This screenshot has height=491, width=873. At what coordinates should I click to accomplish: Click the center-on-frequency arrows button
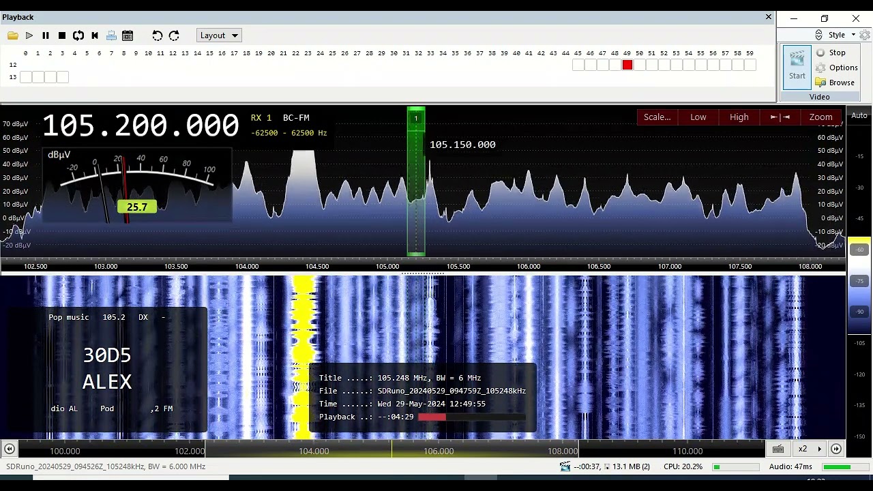[780, 117]
